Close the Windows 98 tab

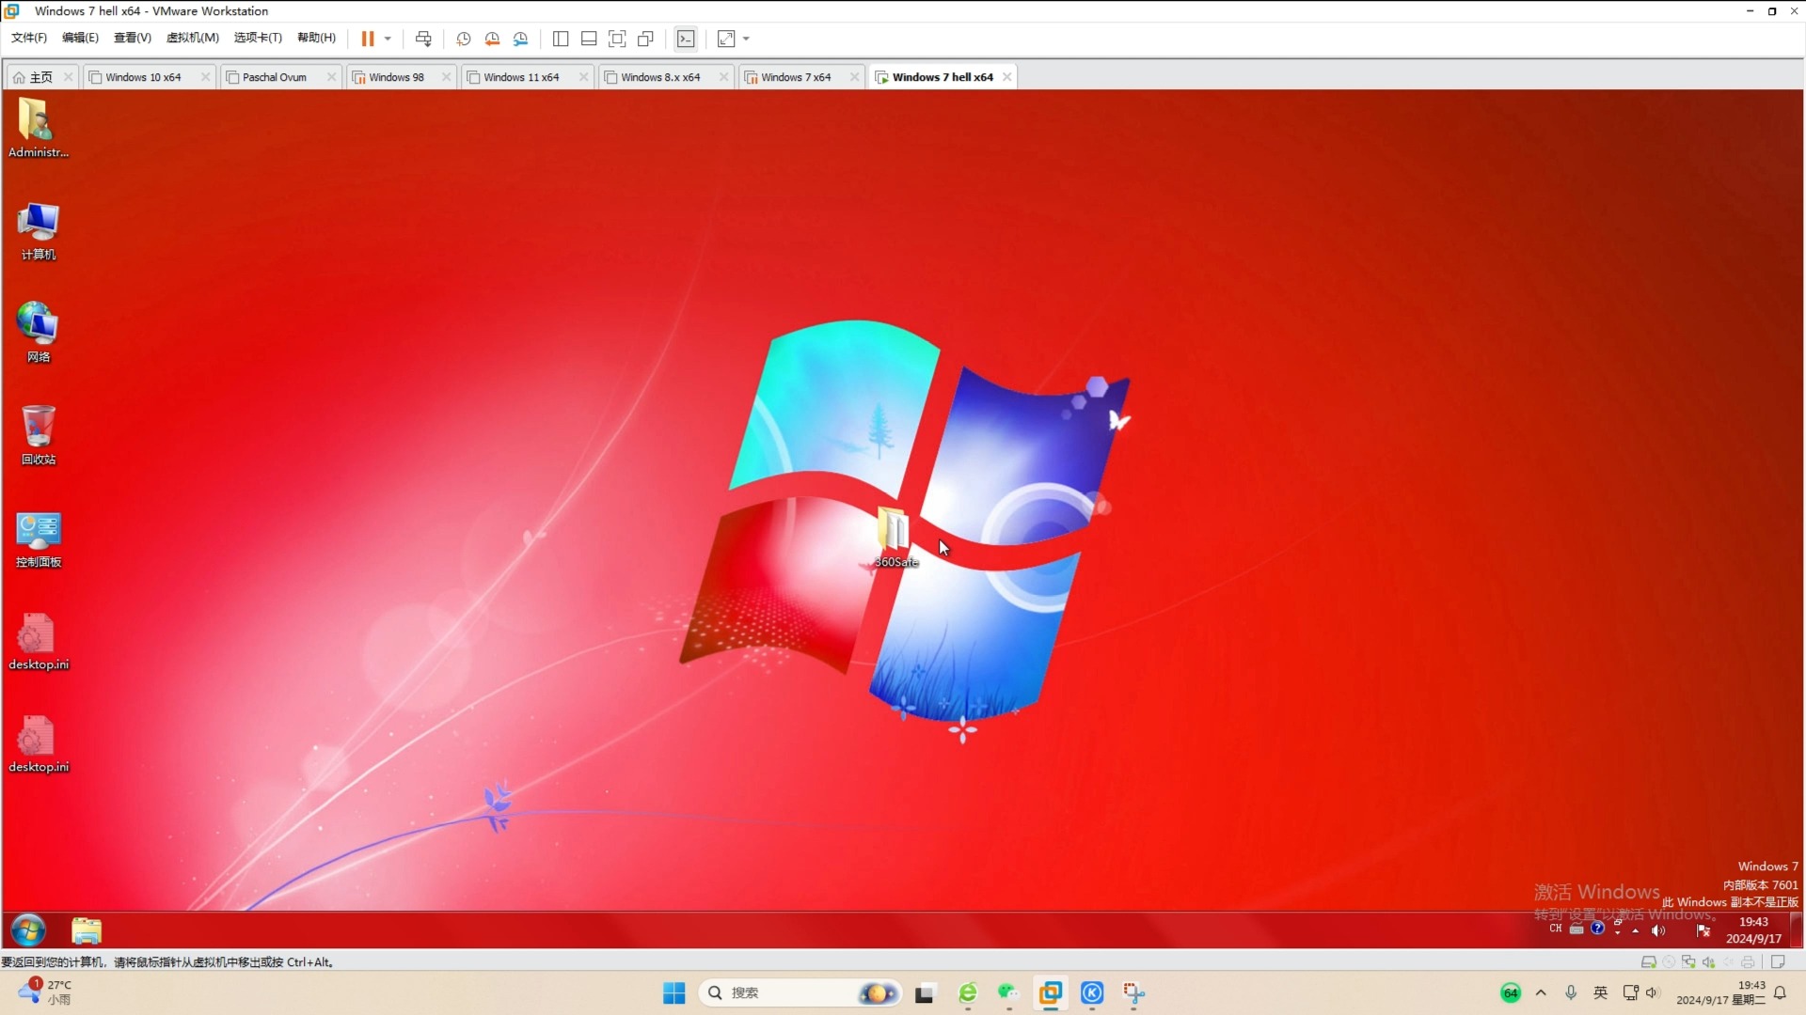[x=447, y=77]
